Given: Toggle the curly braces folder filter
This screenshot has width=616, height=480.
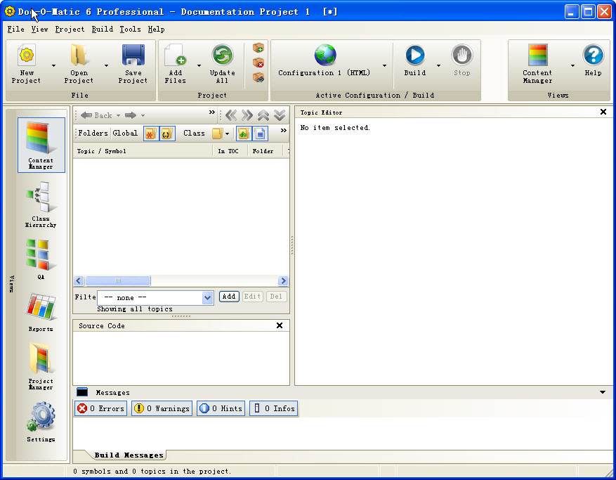Looking at the screenshot, I should tap(166, 134).
